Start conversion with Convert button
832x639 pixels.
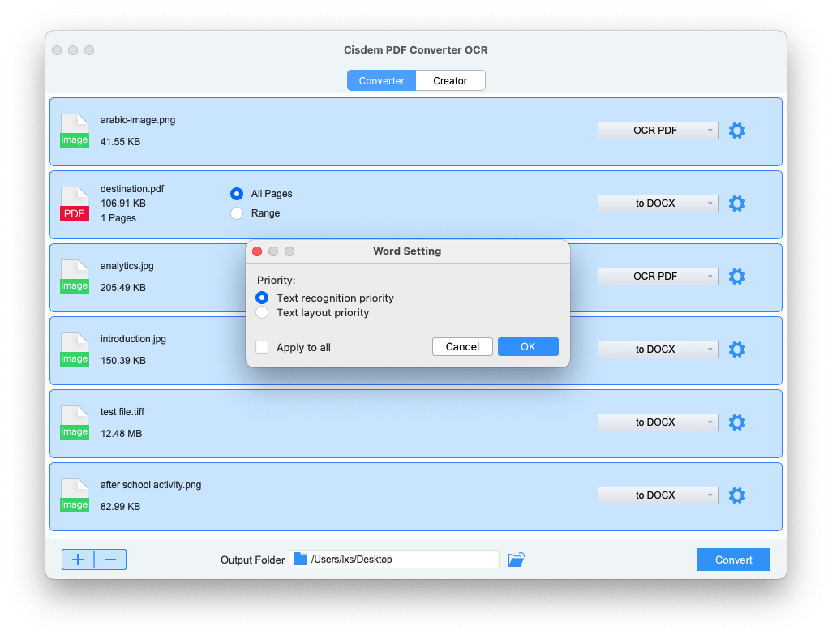click(733, 560)
